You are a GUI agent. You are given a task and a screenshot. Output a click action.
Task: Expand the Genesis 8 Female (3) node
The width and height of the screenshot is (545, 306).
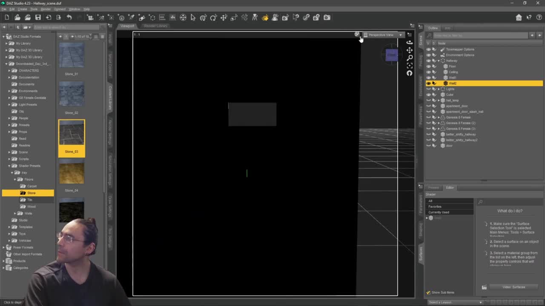click(439, 128)
